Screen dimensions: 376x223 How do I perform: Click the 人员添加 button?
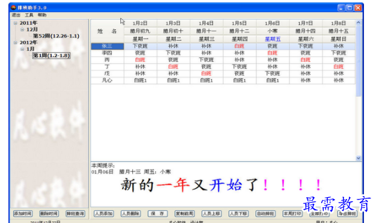[x=103, y=213]
